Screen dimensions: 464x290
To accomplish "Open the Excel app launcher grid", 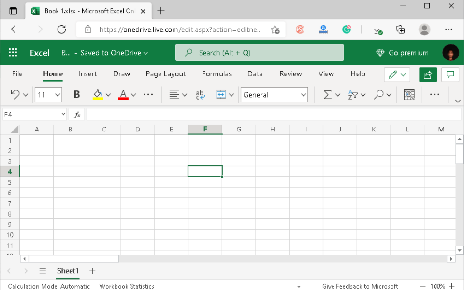I will tap(13, 53).
